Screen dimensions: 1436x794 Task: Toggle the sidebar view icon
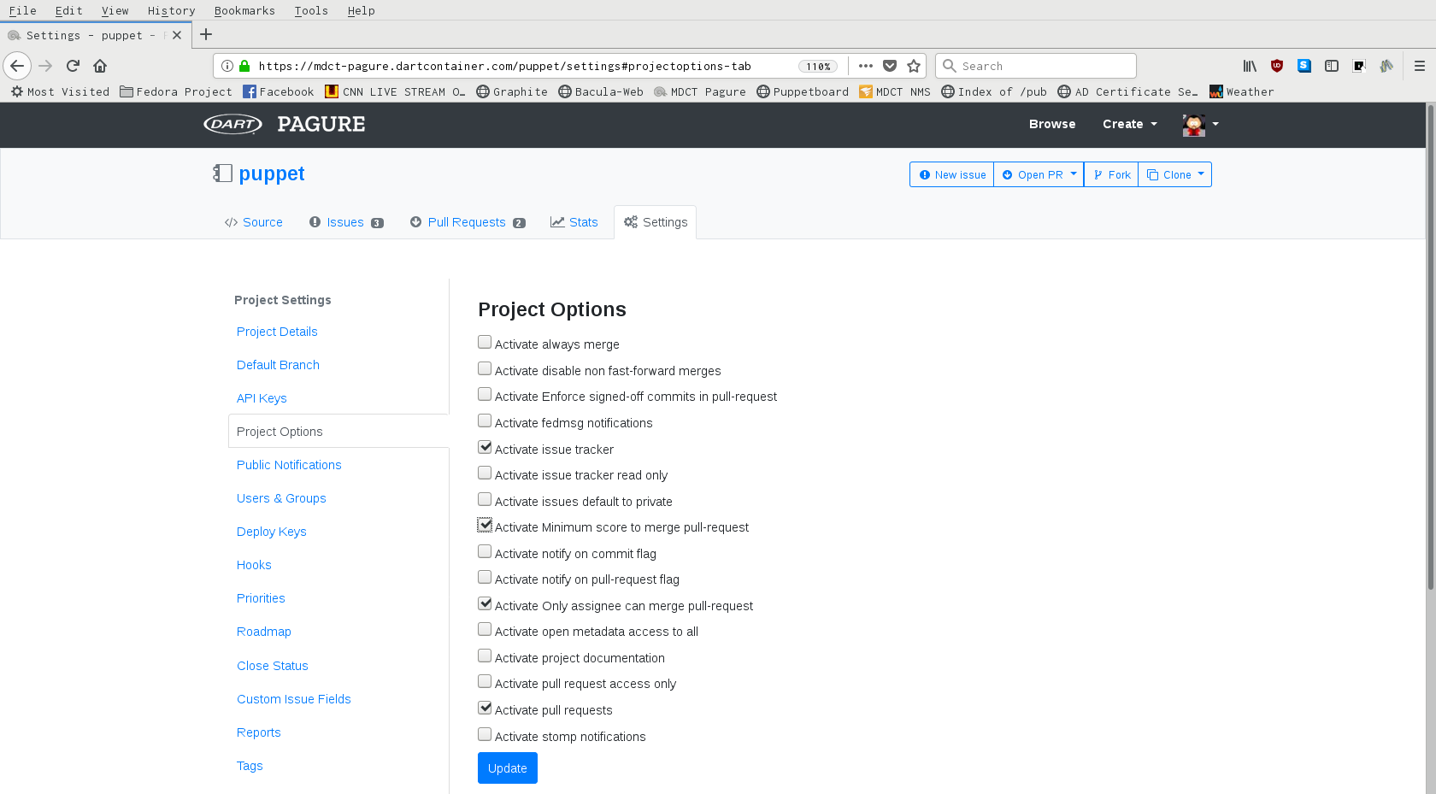(x=1332, y=66)
